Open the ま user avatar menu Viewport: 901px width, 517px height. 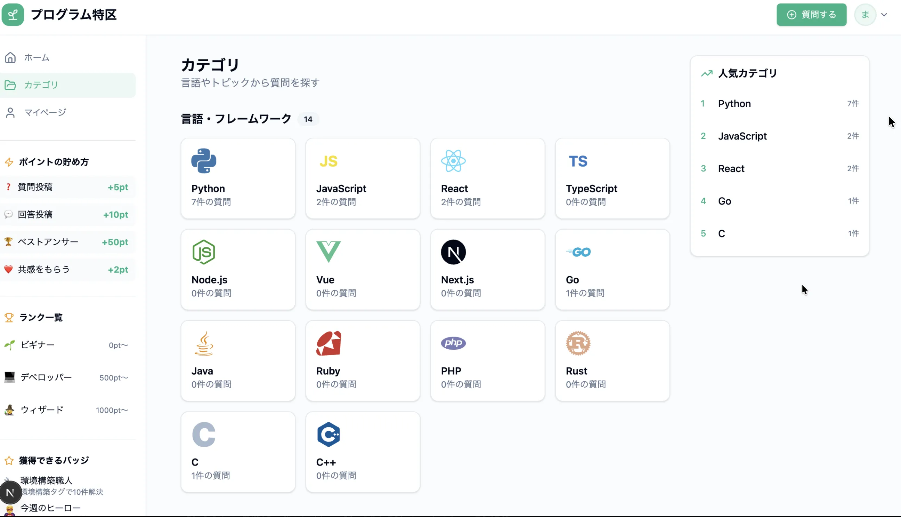(865, 15)
